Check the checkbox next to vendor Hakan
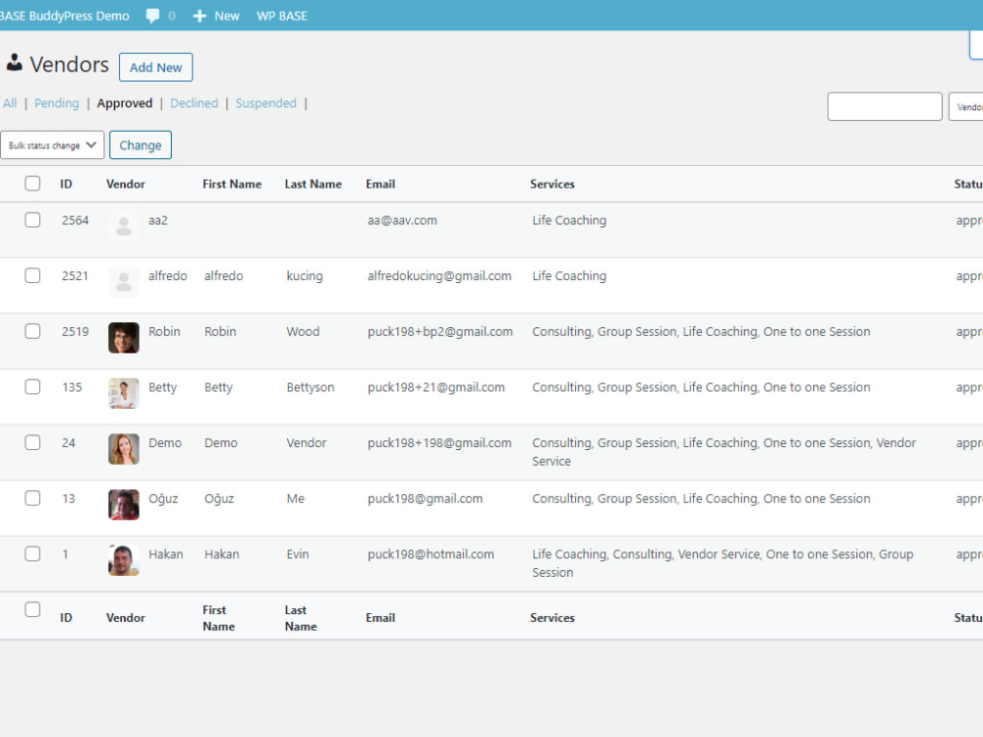Viewport: 983px width, 737px height. 32,553
